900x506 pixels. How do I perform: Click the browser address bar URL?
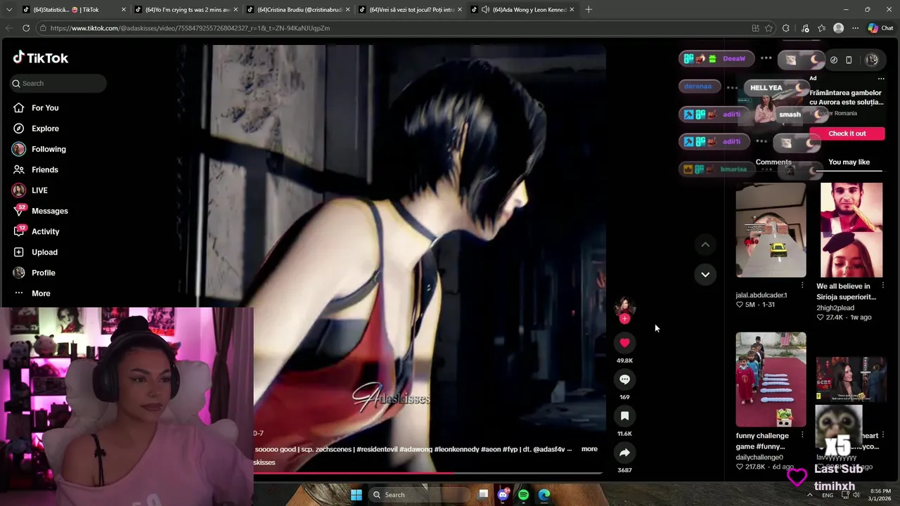[190, 28]
